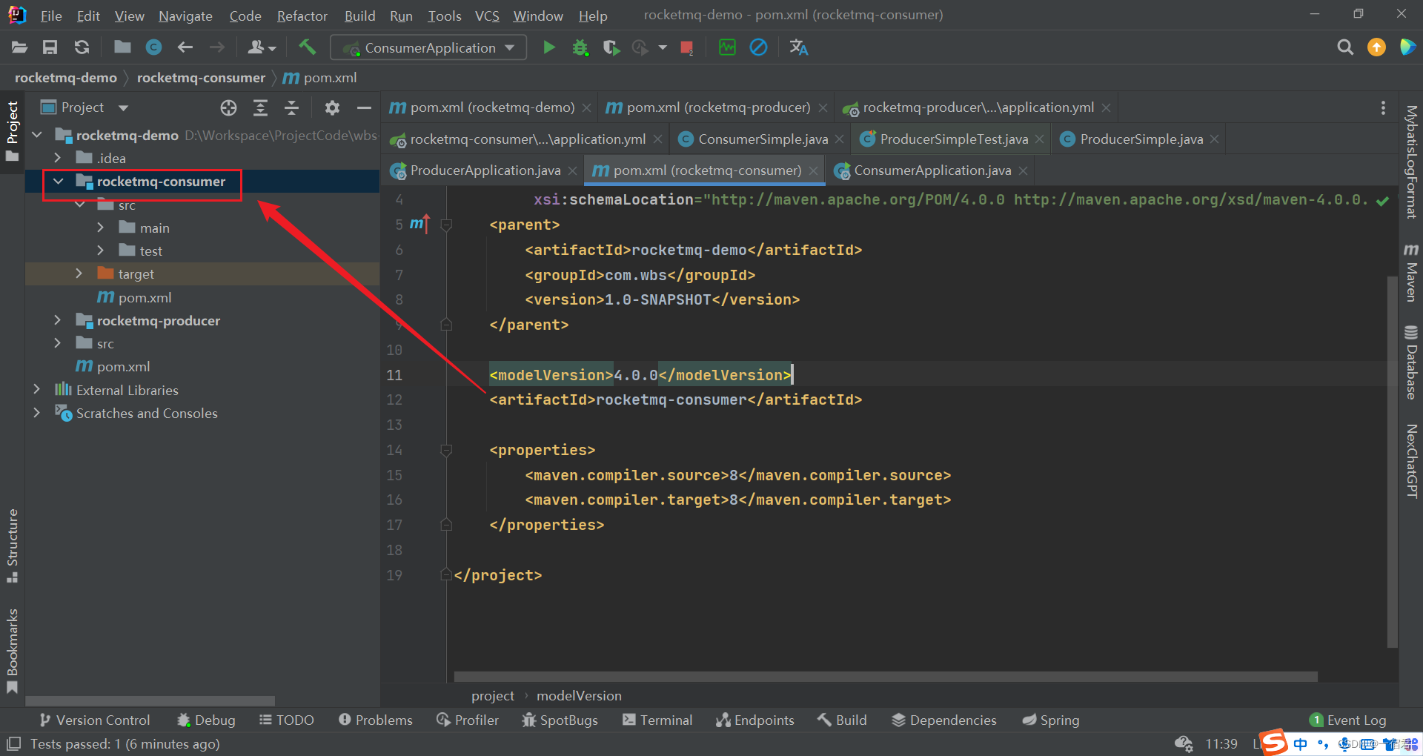Expand the rocketmq-producer module
Screen dimensions: 1423x756
58,320
